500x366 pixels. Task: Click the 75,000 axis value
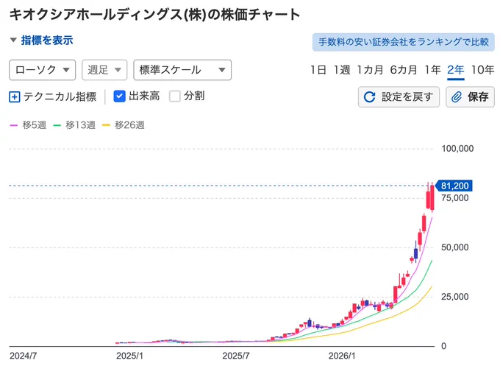click(454, 198)
